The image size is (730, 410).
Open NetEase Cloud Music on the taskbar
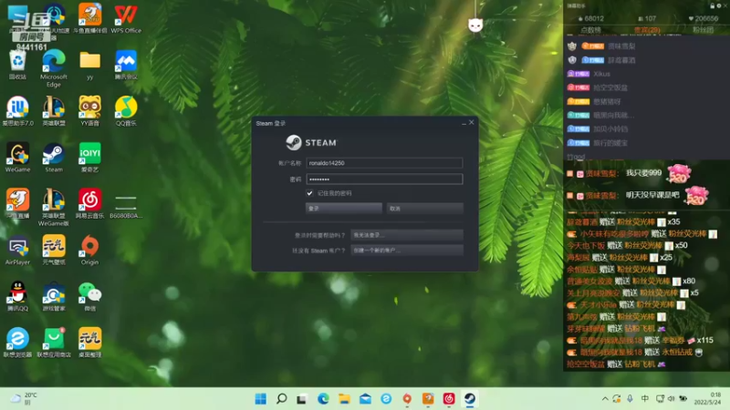pyautogui.click(x=448, y=399)
